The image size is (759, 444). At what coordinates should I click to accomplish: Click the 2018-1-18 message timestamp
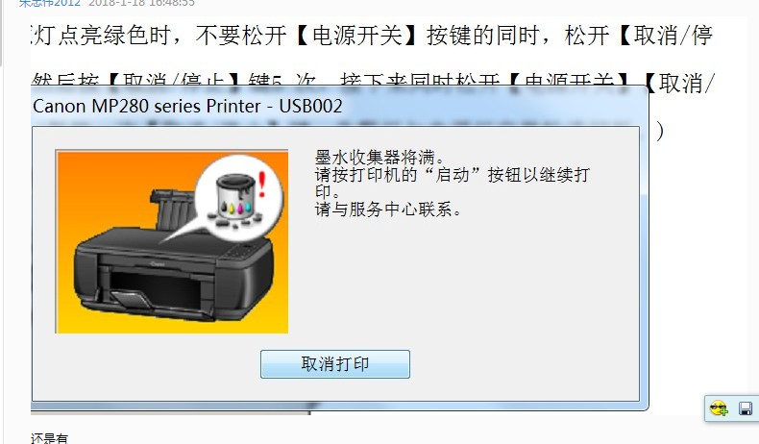[142, 3]
